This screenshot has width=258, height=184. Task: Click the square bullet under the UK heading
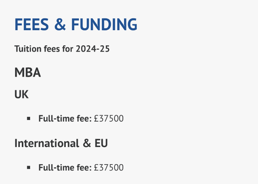pyautogui.click(x=29, y=118)
